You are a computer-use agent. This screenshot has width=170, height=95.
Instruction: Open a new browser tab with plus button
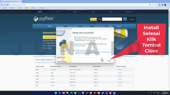click(24, 2)
